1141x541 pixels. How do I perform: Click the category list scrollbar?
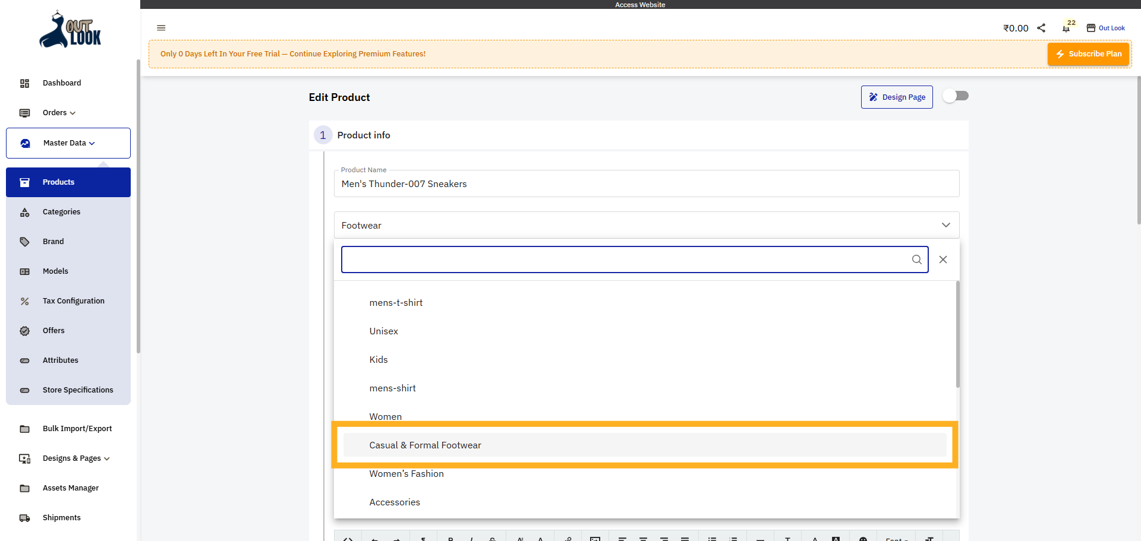957,336
